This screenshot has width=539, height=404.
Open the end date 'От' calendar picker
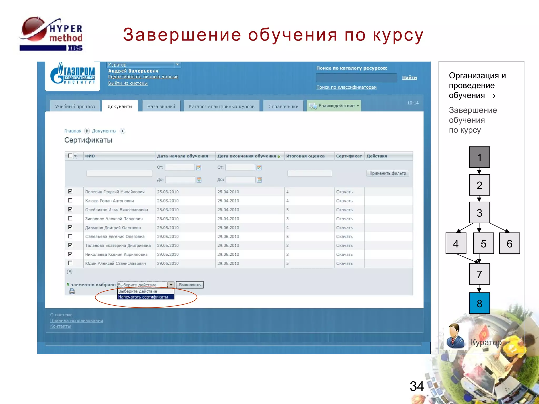coord(259,168)
